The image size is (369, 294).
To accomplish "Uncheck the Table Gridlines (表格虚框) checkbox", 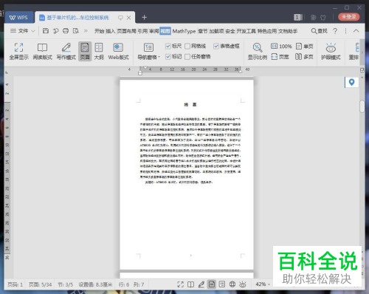I will (x=216, y=46).
